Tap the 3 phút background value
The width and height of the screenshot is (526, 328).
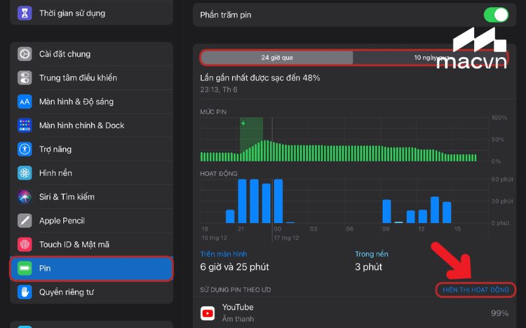[x=368, y=267]
